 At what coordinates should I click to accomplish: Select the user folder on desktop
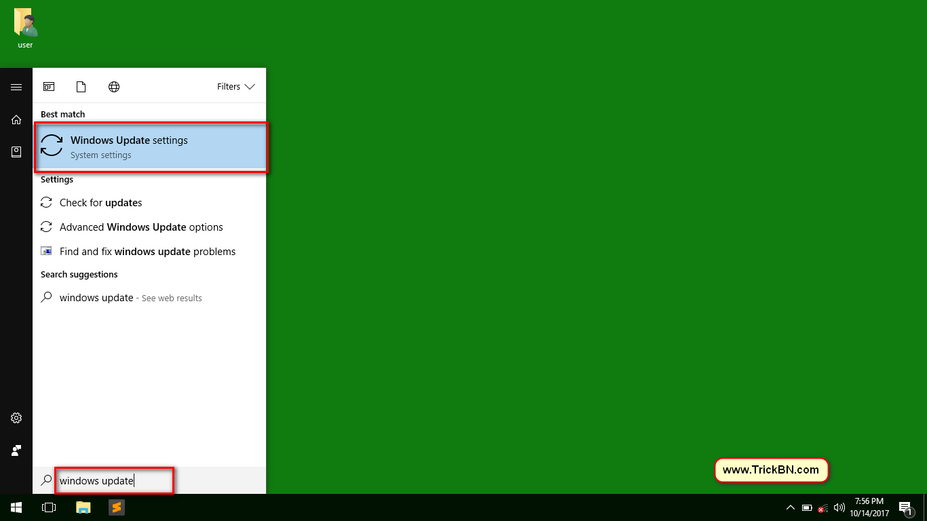(x=26, y=28)
